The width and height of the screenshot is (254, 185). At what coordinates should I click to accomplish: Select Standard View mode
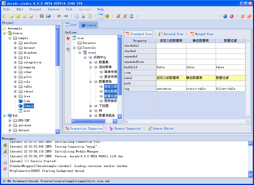(139, 34)
